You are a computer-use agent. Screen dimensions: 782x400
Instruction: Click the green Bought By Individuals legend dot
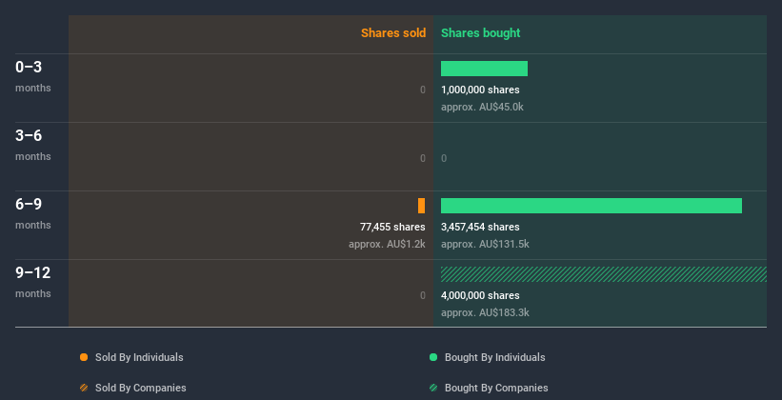(433, 357)
